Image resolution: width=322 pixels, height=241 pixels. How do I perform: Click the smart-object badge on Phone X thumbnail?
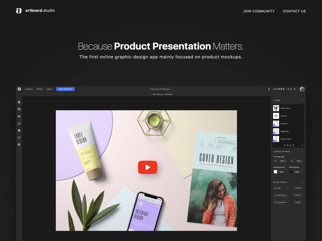pyautogui.click(x=274, y=125)
